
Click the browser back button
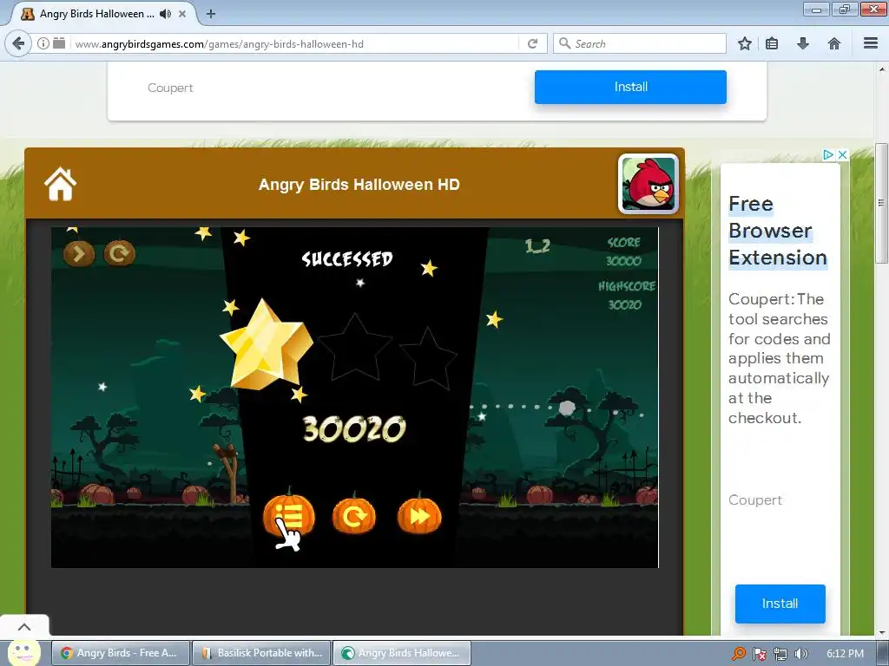[x=18, y=43]
